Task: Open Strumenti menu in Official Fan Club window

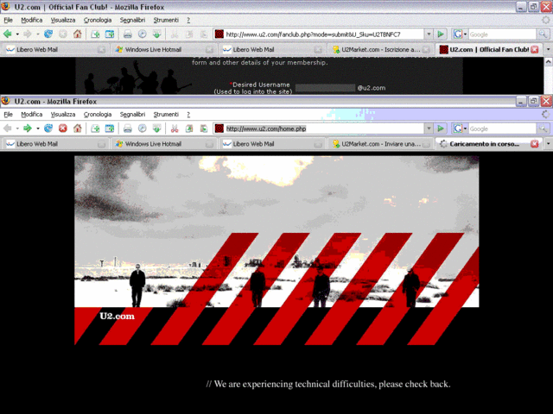Action: (166, 20)
